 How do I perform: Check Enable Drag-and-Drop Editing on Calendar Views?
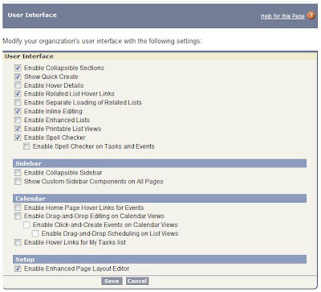(18, 216)
